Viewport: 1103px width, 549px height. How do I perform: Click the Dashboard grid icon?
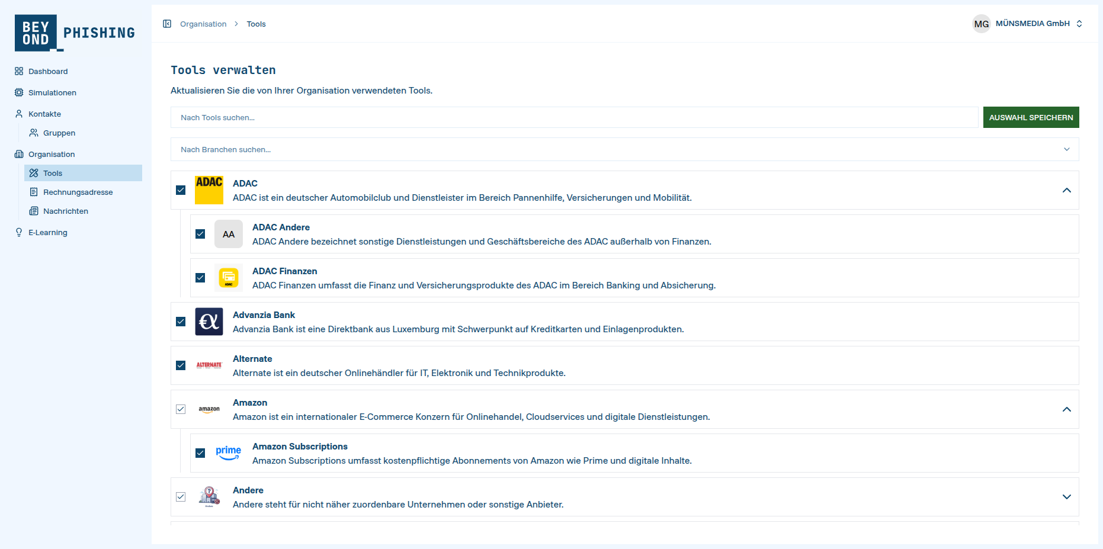(x=19, y=71)
